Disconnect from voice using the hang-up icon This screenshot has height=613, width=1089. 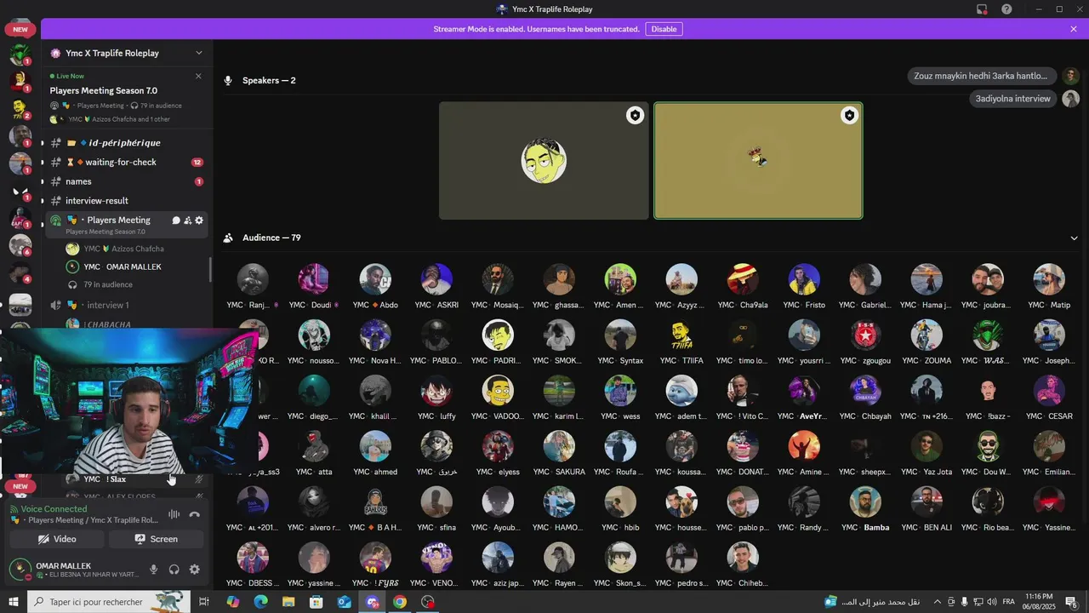click(195, 514)
